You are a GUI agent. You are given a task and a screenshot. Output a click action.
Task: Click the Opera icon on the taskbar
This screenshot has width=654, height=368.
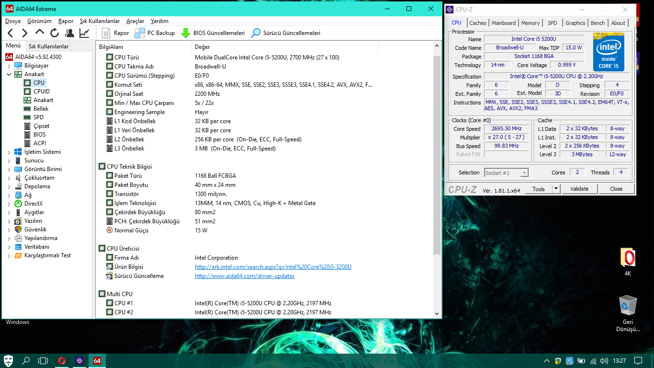[x=62, y=360]
